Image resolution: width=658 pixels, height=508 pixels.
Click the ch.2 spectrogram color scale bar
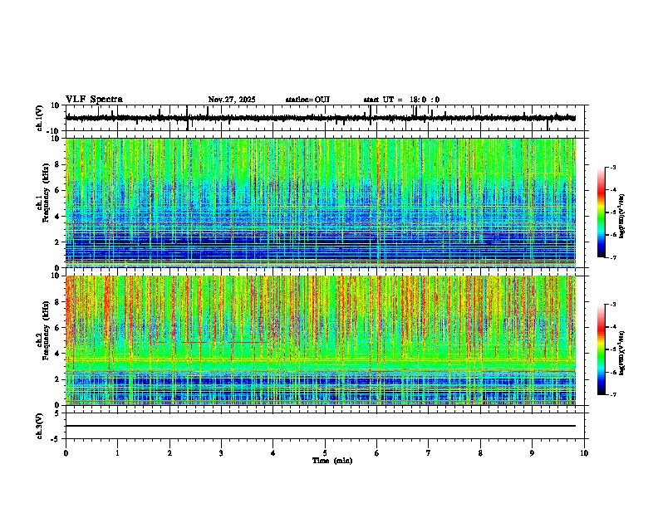[x=602, y=349]
